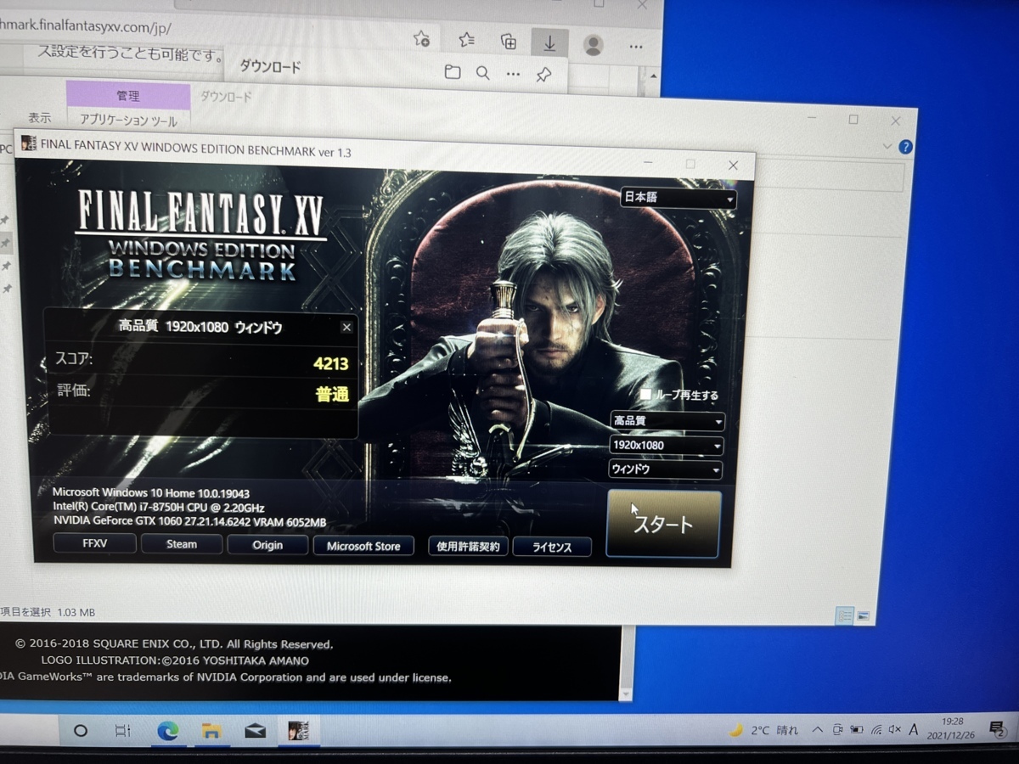The width and height of the screenshot is (1019, 764).
Task: Open the Wi-Fi network tray icon
Action: 875,730
